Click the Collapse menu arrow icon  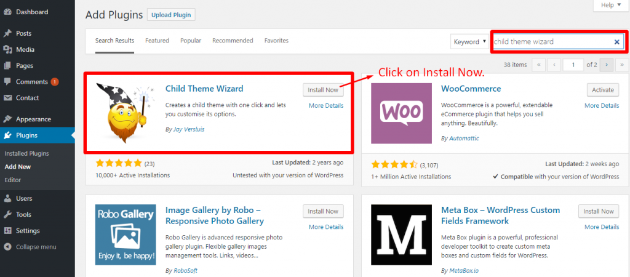7,247
